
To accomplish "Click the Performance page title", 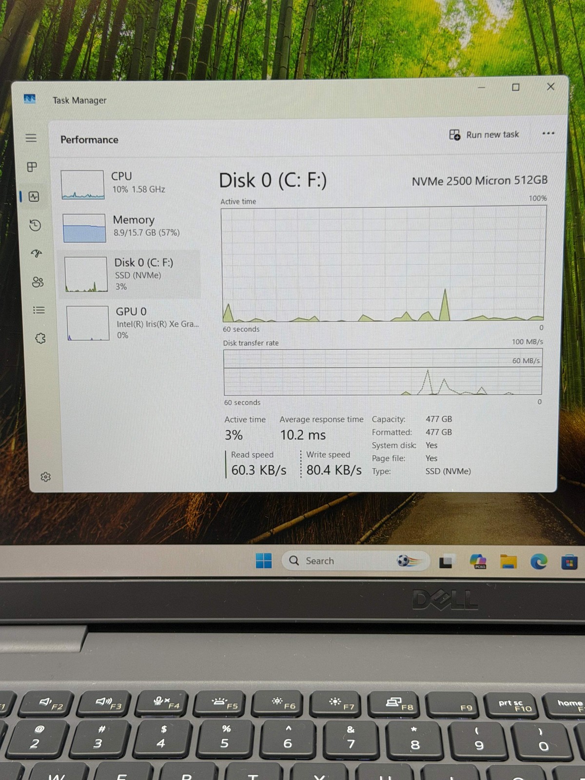I will click(x=89, y=140).
